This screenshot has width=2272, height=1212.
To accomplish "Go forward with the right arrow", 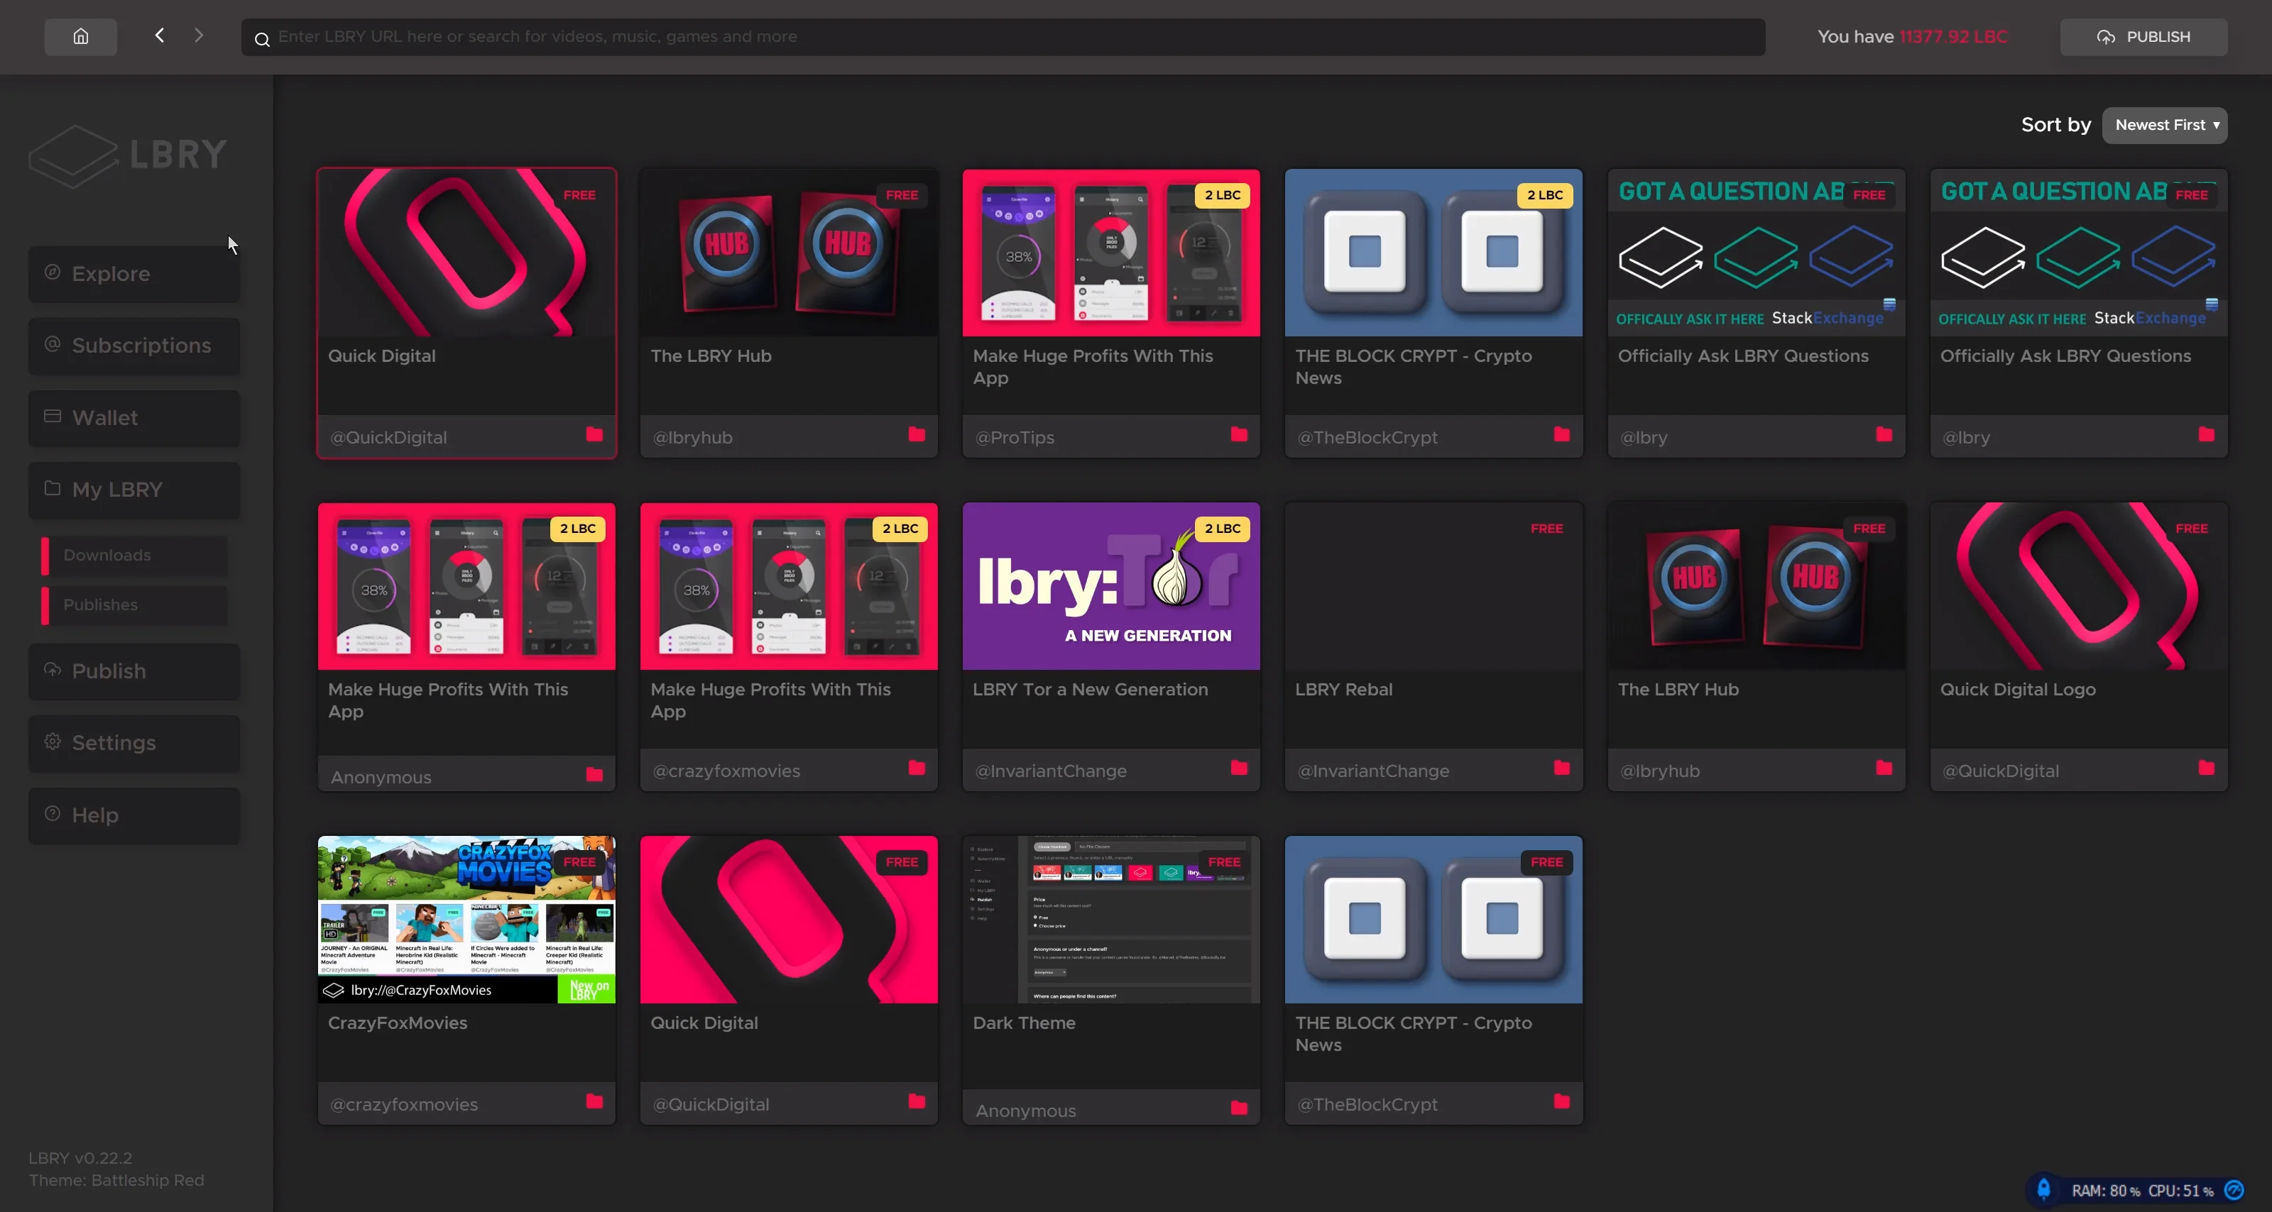I will click(x=199, y=35).
